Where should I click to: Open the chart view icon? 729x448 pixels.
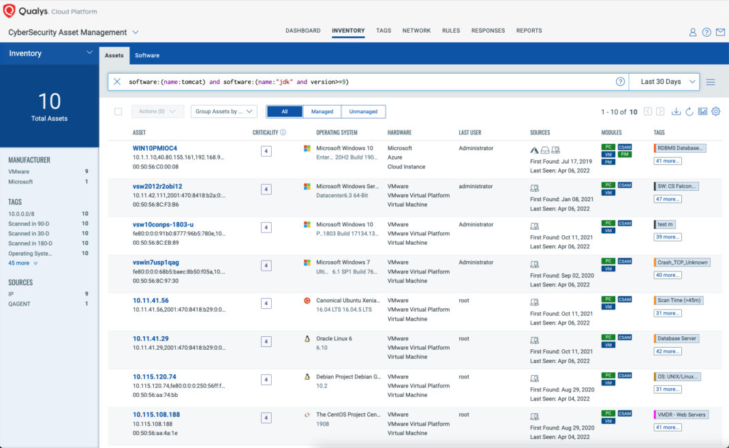tap(702, 112)
